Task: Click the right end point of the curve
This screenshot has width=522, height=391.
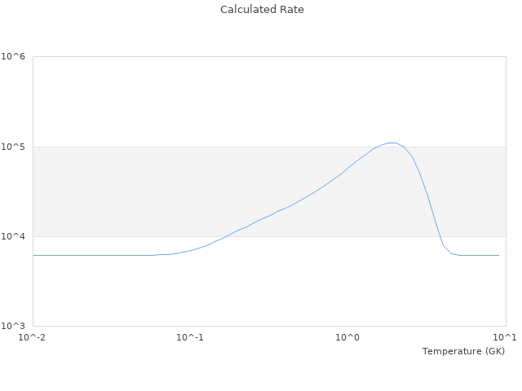Action: (x=498, y=255)
